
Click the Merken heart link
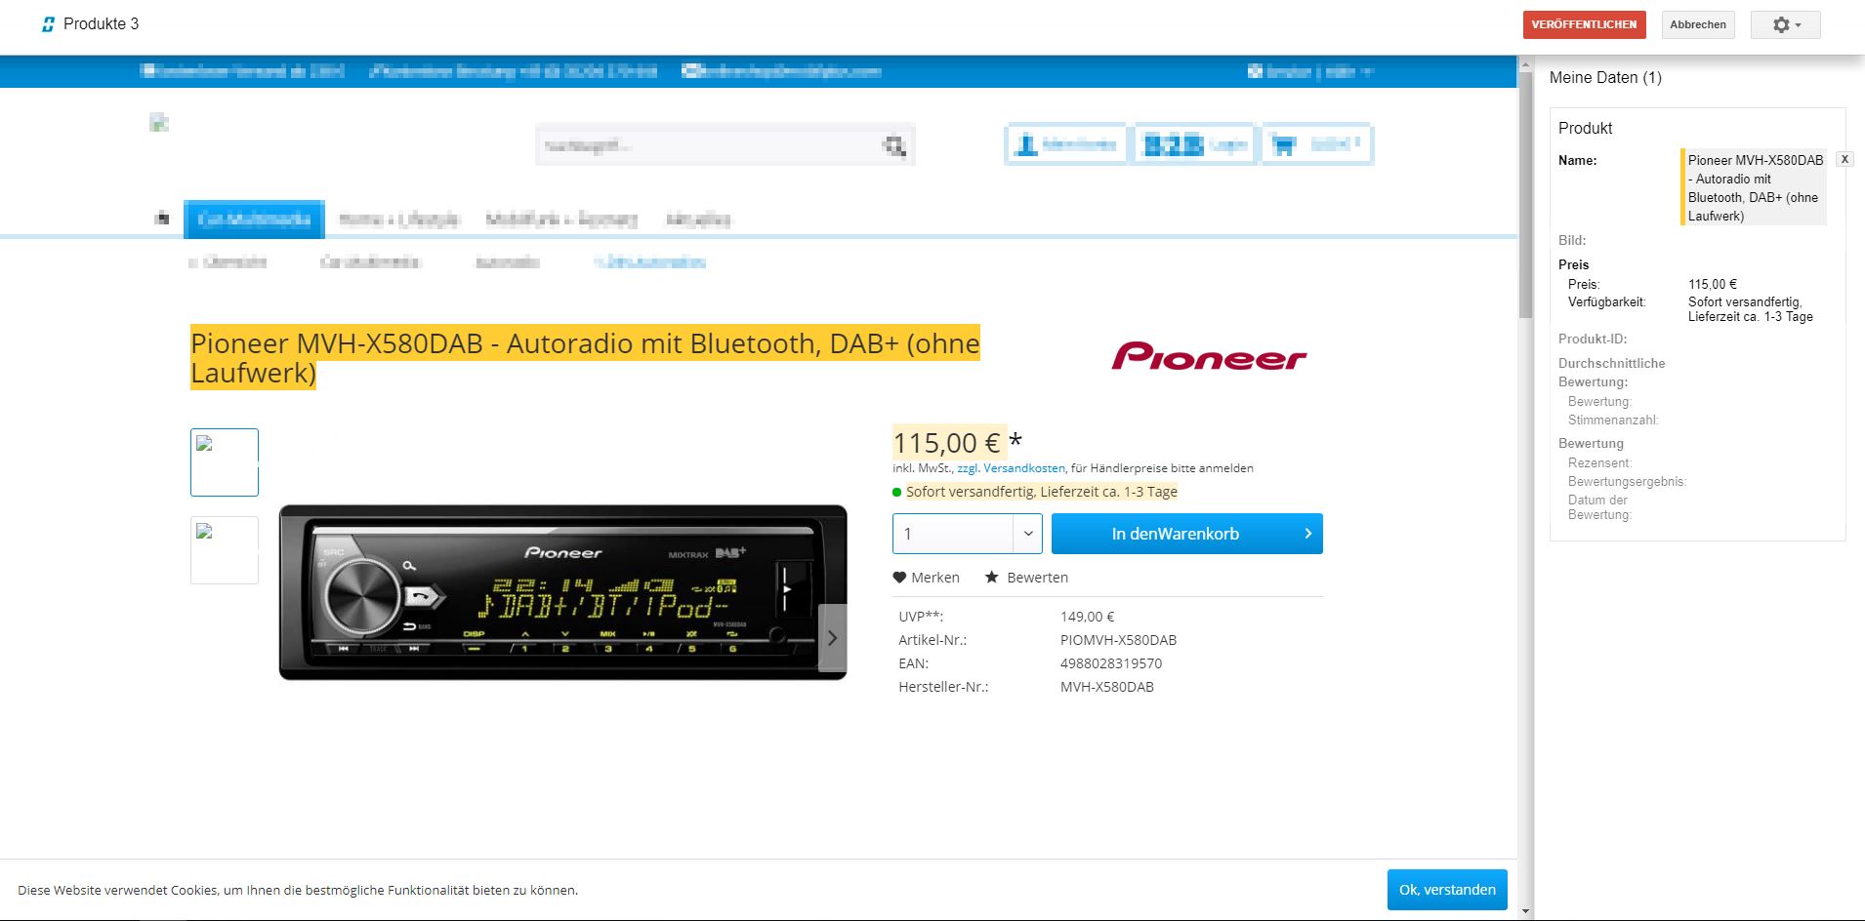(927, 578)
